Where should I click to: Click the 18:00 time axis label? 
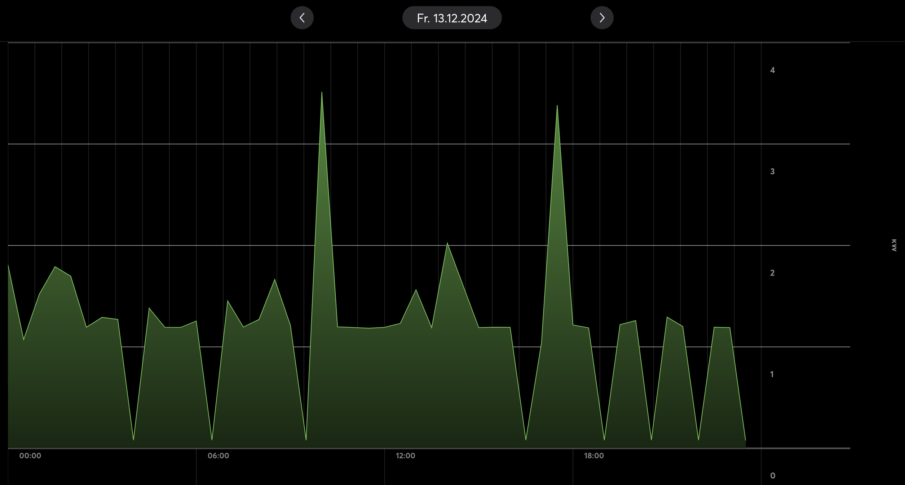[x=594, y=455]
